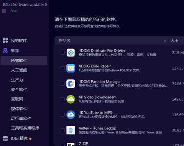Click the IObit精选 store icon
Screen dimensions: 184x146
[x=5, y=138]
